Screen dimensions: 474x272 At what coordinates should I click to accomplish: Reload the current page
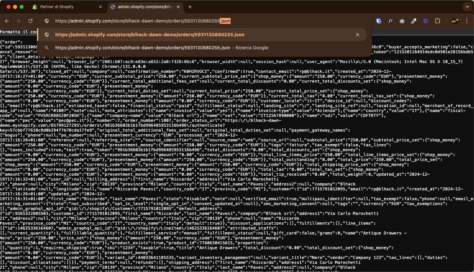[30, 21]
